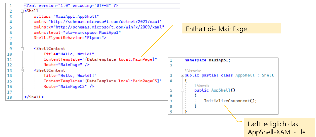Image resolution: width=316 pixels, height=137 pixels.
Task: Open the "1 Verweis" CodeLens link
Action: 201,86
